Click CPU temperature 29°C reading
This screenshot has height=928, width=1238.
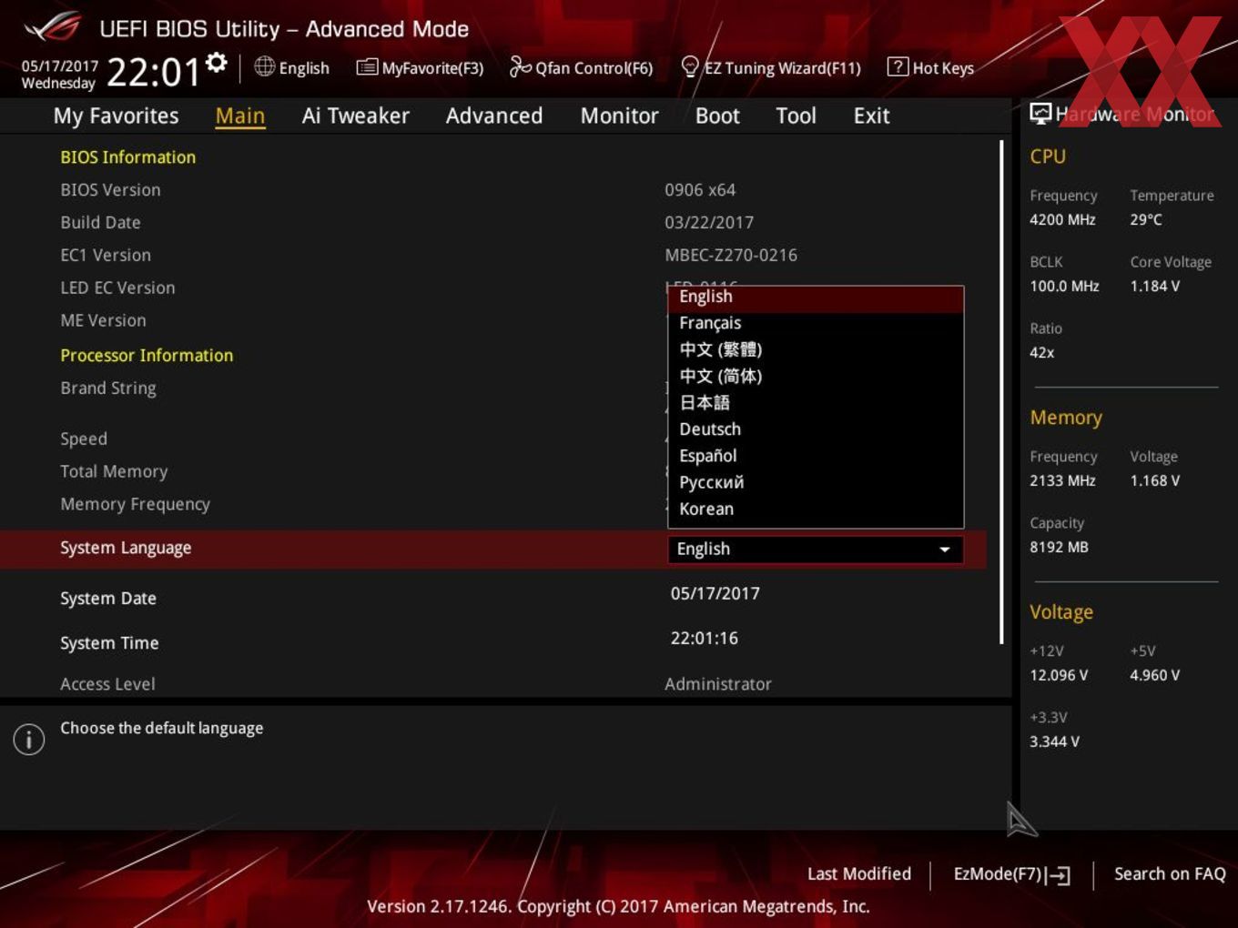point(1146,220)
